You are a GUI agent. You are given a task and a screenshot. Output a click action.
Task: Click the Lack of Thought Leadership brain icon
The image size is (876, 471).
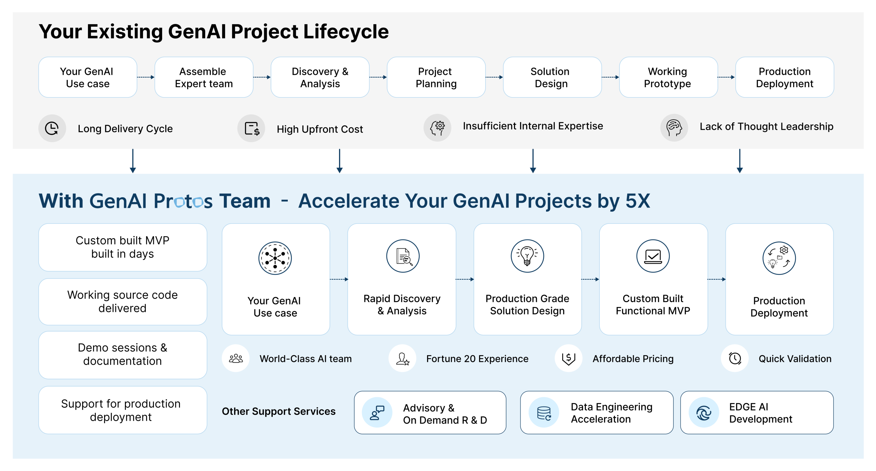pyautogui.click(x=674, y=128)
